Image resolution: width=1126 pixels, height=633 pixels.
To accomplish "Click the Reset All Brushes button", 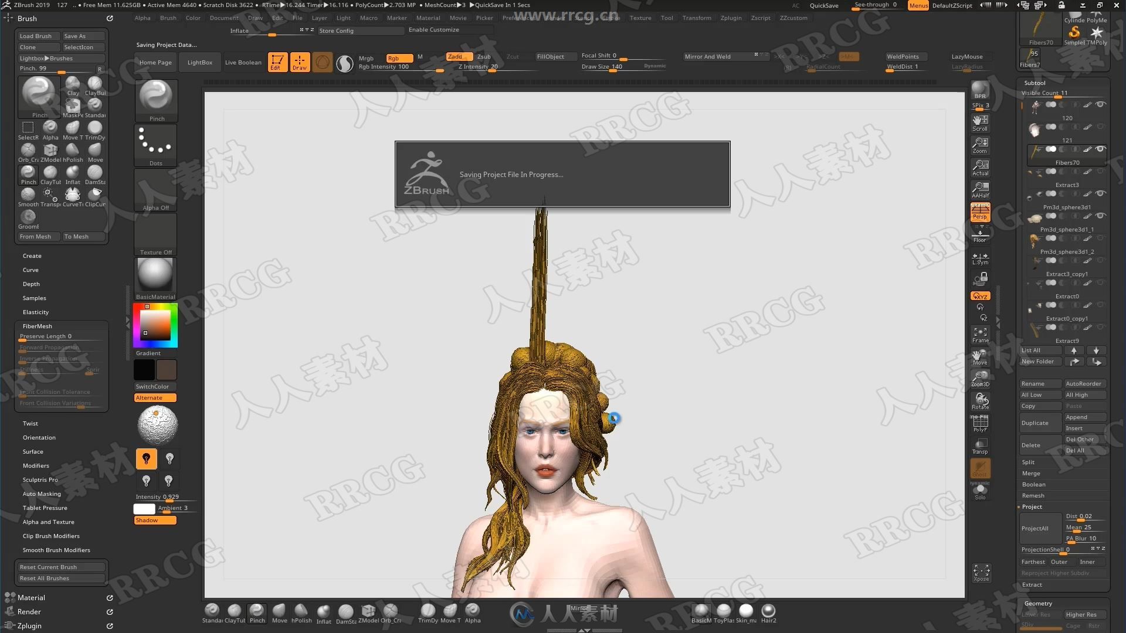I will 61,578.
